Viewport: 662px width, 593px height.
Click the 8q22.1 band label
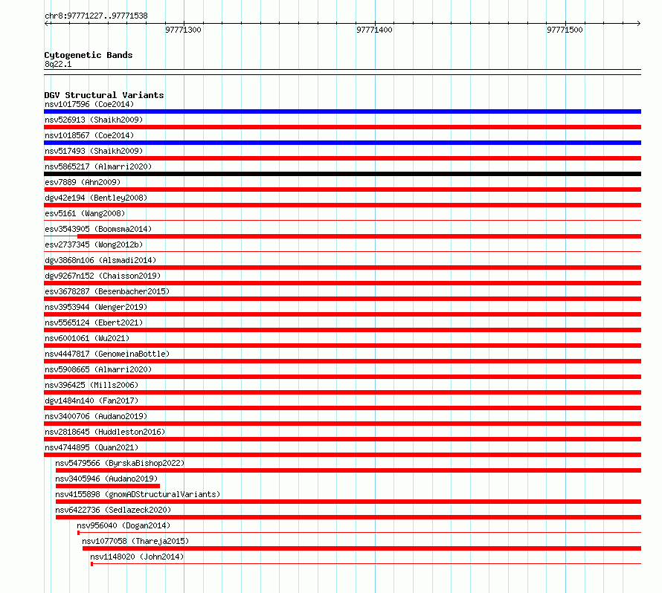(x=58, y=65)
